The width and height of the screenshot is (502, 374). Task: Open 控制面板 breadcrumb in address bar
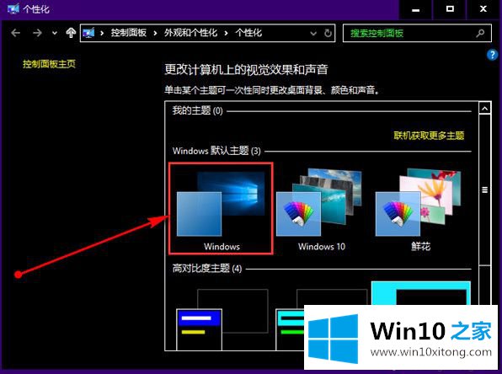click(x=129, y=33)
